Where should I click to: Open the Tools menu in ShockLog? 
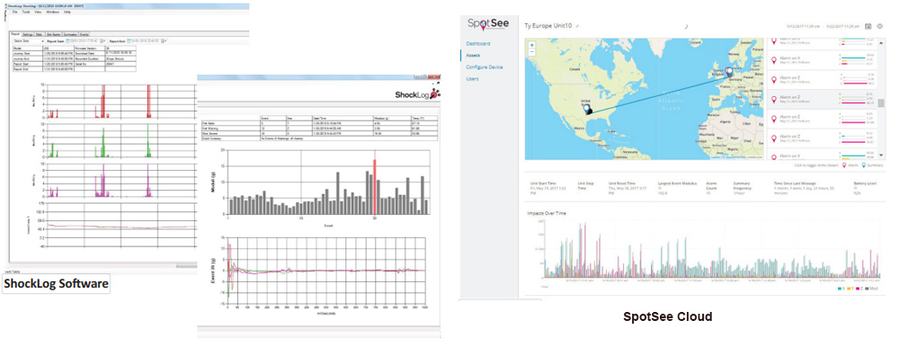coord(26,12)
